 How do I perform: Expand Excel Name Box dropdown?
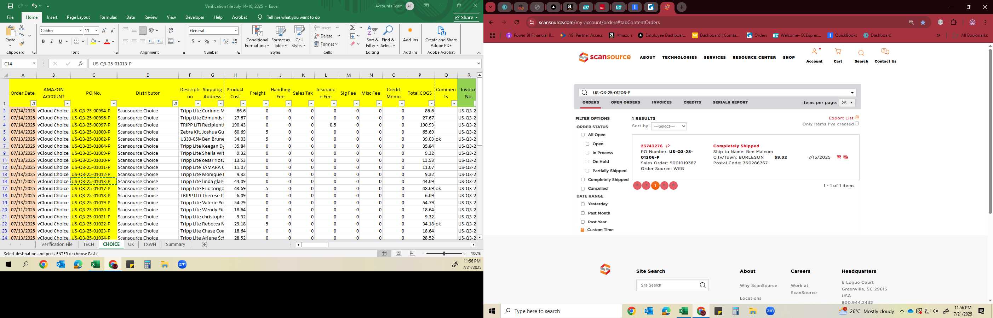(34, 64)
